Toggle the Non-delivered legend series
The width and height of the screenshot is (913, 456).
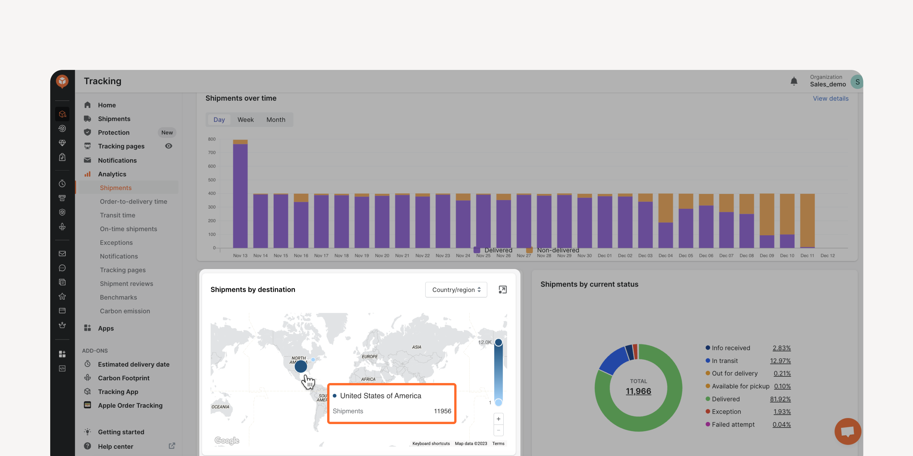[x=552, y=250]
